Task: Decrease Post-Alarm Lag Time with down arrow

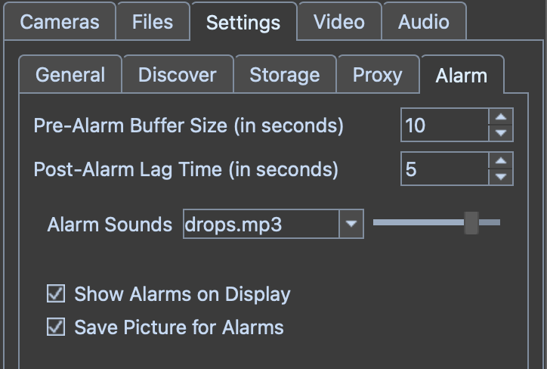Action: (501, 177)
